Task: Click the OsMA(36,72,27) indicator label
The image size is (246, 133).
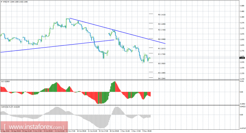Action: 10,107
